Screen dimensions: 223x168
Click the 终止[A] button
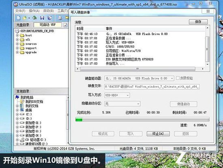coord(158,134)
